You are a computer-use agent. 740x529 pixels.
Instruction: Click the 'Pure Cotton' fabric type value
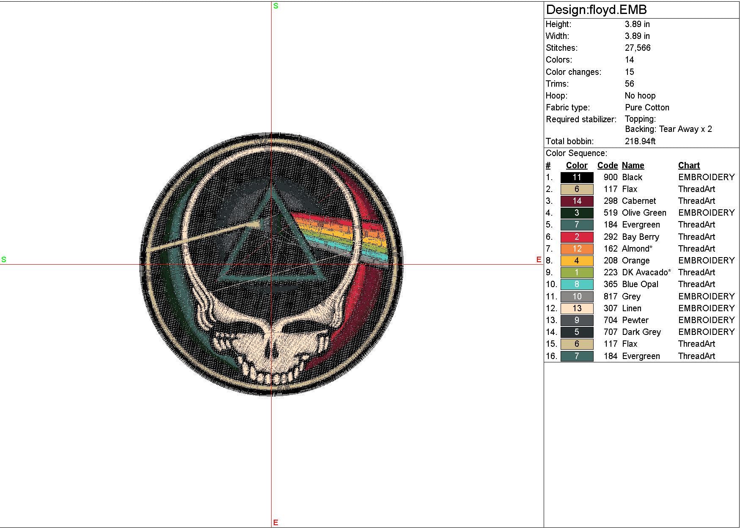(x=647, y=107)
